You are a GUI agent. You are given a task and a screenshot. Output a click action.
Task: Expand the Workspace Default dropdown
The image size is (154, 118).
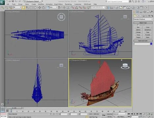tap(34, 1)
